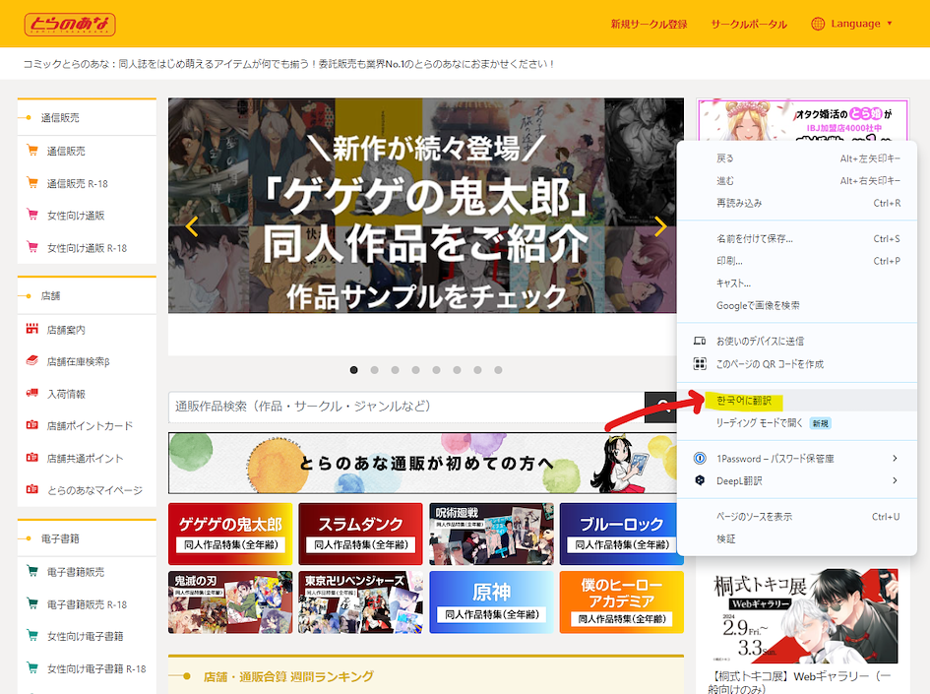Select the fifth carousel dot
Screen dimensions: 930x694
point(437,370)
